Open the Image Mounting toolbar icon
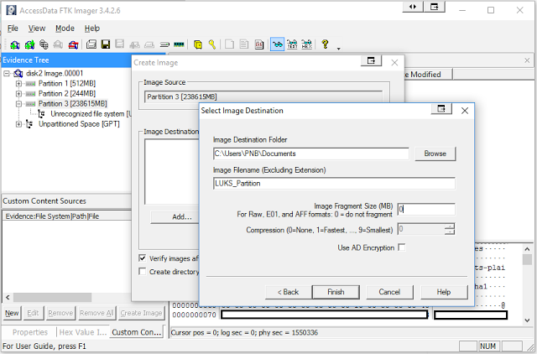Image resolution: width=537 pixels, height=354 pixels. click(44, 44)
